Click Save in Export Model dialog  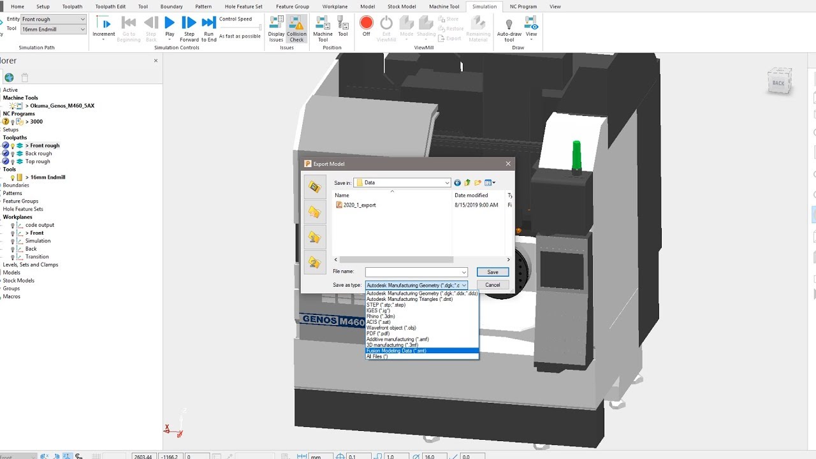[x=493, y=272]
